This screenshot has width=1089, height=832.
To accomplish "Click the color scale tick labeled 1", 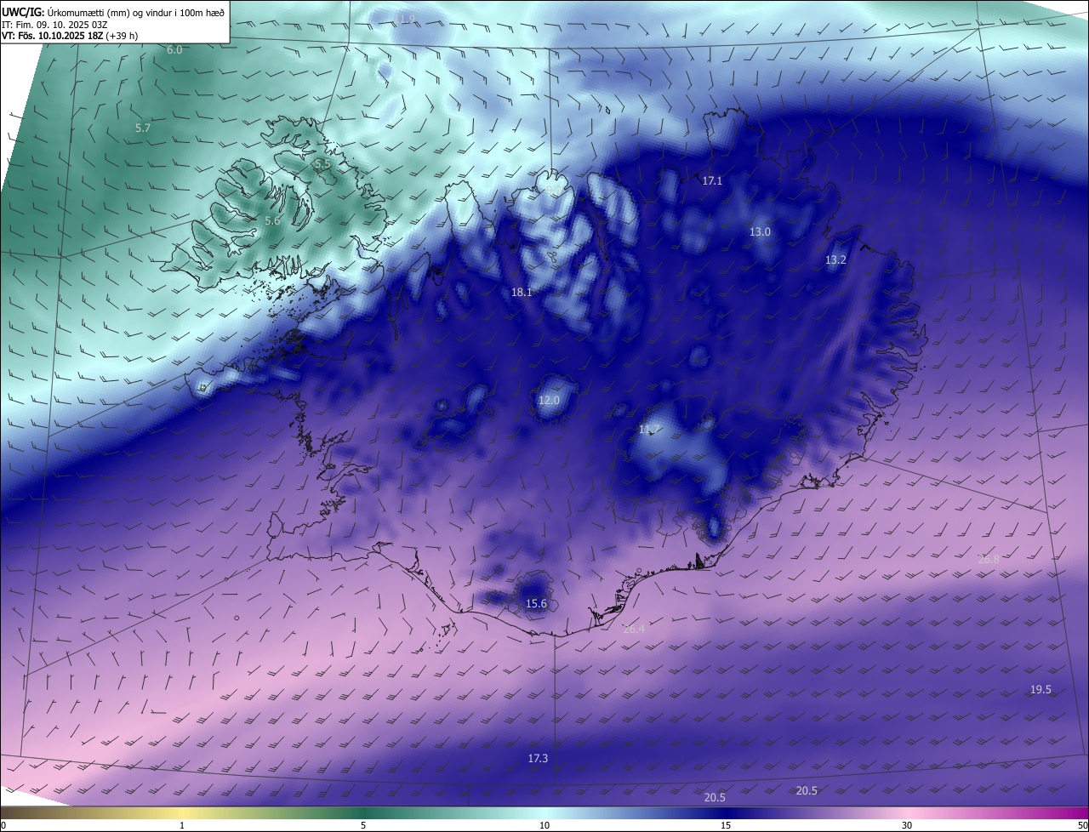I will [x=182, y=825].
